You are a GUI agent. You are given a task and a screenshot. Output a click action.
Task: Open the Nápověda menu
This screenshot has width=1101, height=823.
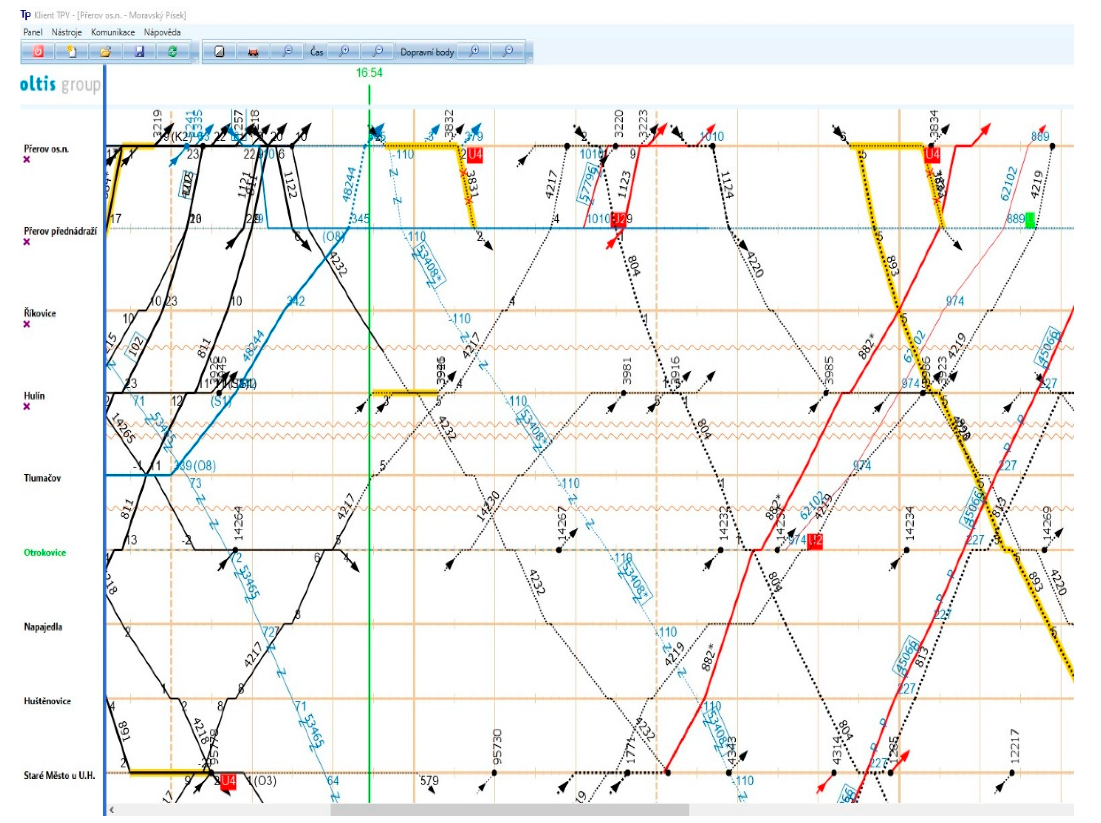[162, 33]
